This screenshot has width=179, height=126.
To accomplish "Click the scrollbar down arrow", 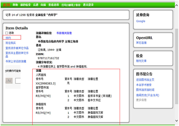I will point(177,121).
